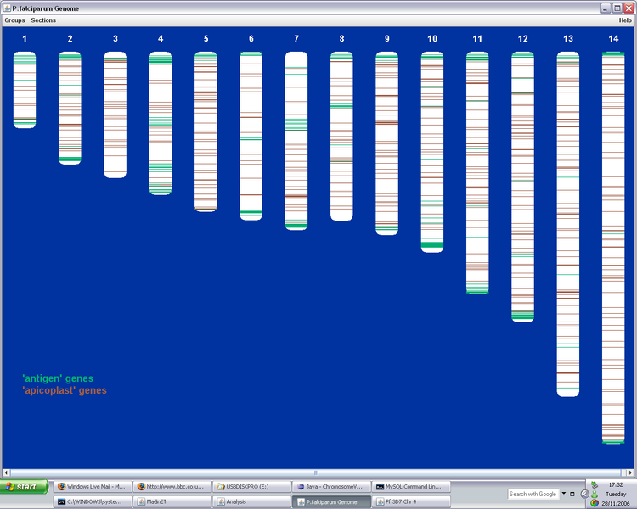Select chromosome 4 bar
The width and height of the screenshot is (637, 509).
point(161,123)
